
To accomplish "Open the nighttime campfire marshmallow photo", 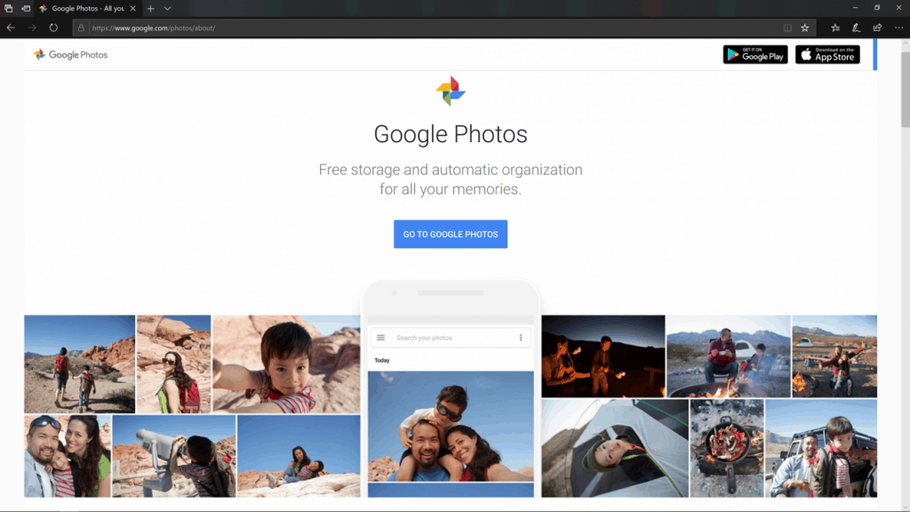I will coord(603,356).
